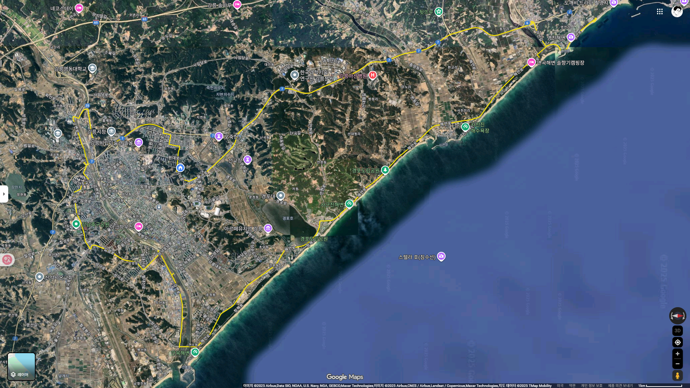Open the 약관 terms link
This screenshot has height=388, width=690.
tap(572, 385)
